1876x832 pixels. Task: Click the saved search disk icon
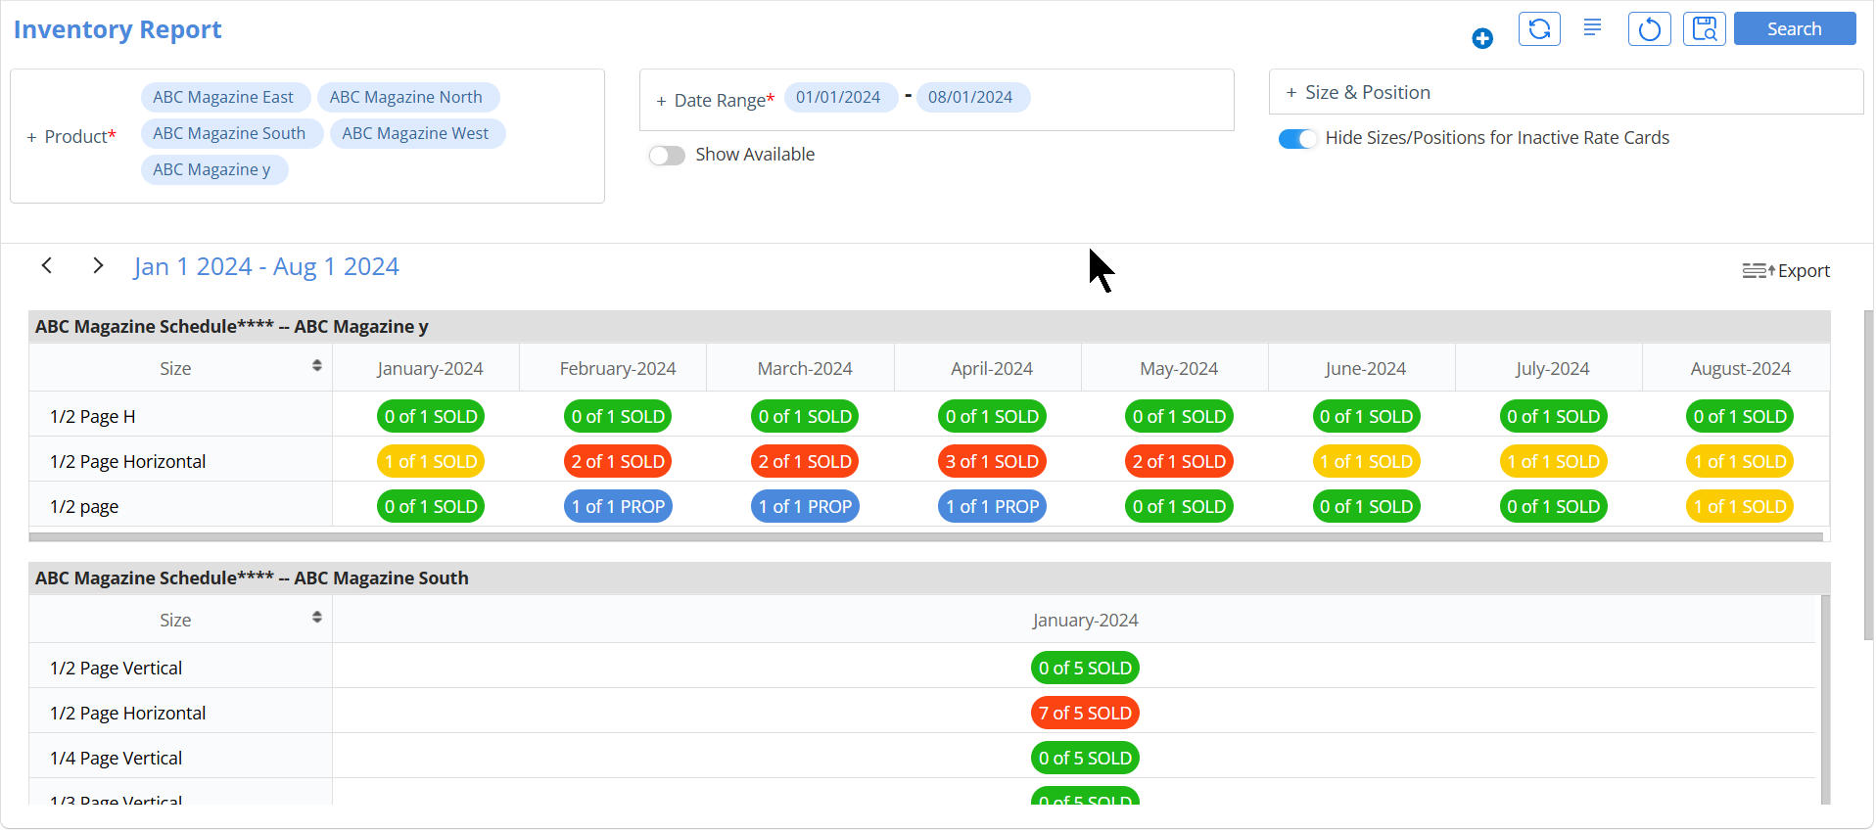coord(1705,28)
